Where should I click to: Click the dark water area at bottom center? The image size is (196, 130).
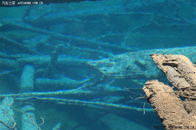click(x=92, y=120)
